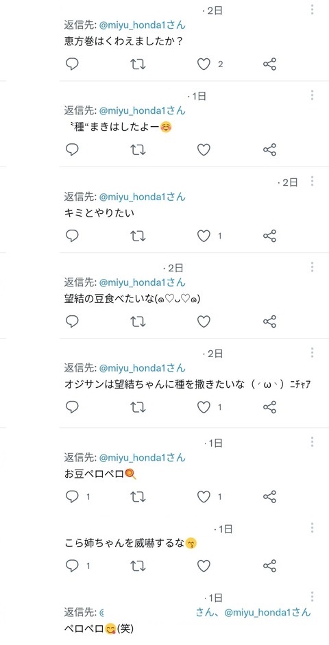Like the 望結の豆食べたいな tweet
The width and height of the screenshot is (329, 645).
pyautogui.click(x=204, y=321)
